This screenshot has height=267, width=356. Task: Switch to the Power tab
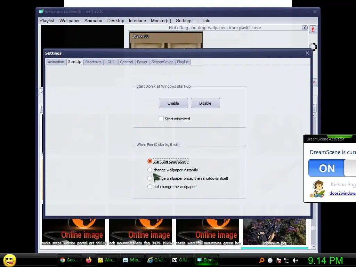[x=142, y=62]
